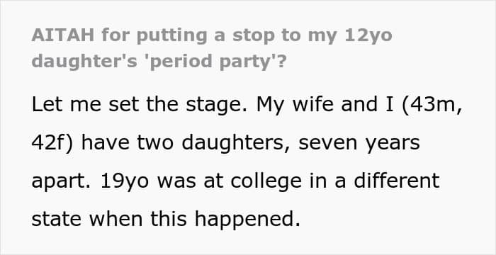496x255 pixels.
Task: Click the words "seven years" in the paragraph
Action: click(359, 144)
